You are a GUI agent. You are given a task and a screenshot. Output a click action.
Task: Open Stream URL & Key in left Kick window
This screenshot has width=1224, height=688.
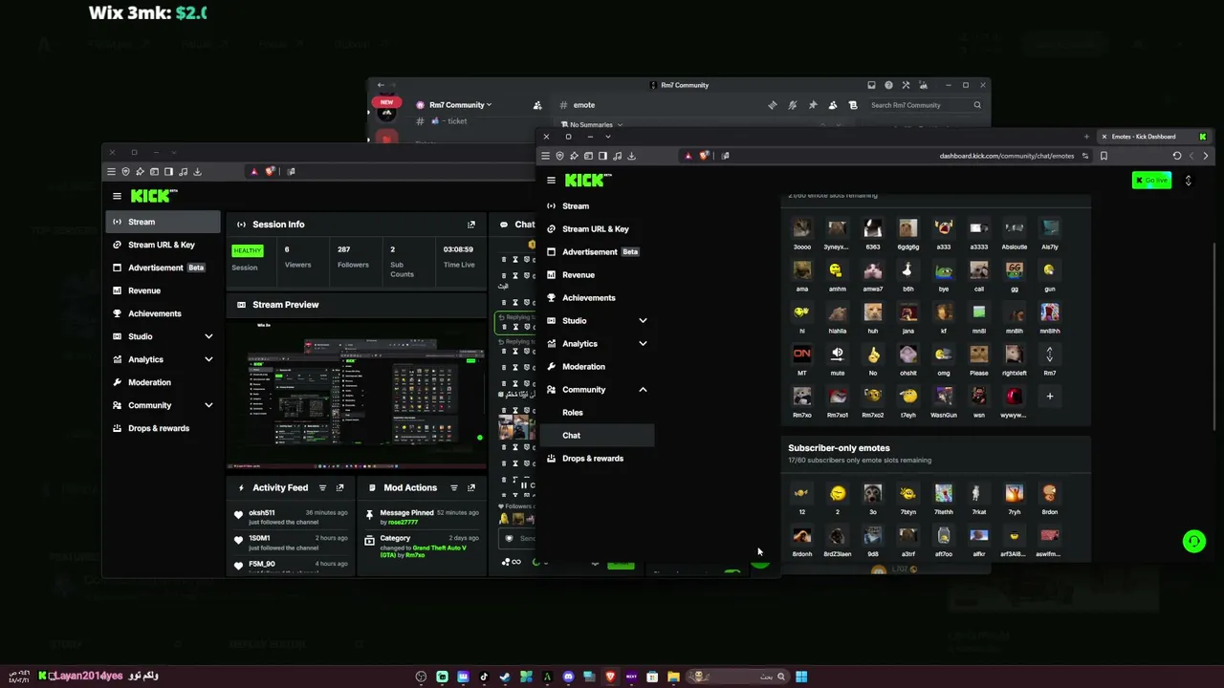coord(163,245)
